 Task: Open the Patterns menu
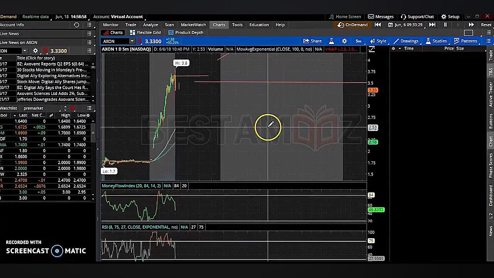465,41
